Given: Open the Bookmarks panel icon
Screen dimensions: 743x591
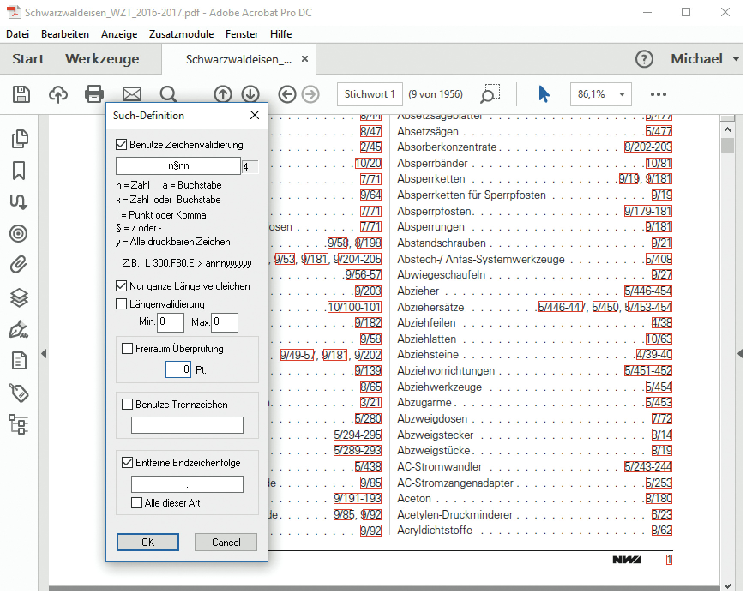Looking at the screenshot, I should pyautogui.click(x=19, y=171).
